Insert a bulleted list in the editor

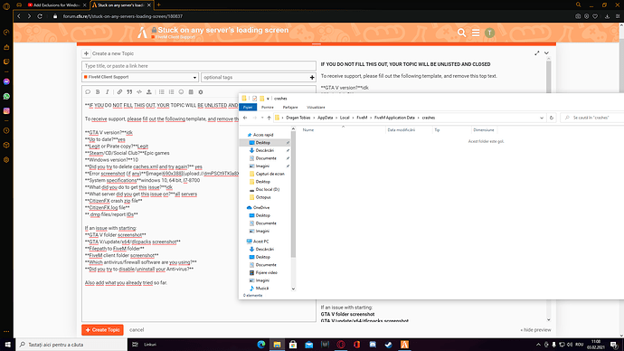click(162, 92)
